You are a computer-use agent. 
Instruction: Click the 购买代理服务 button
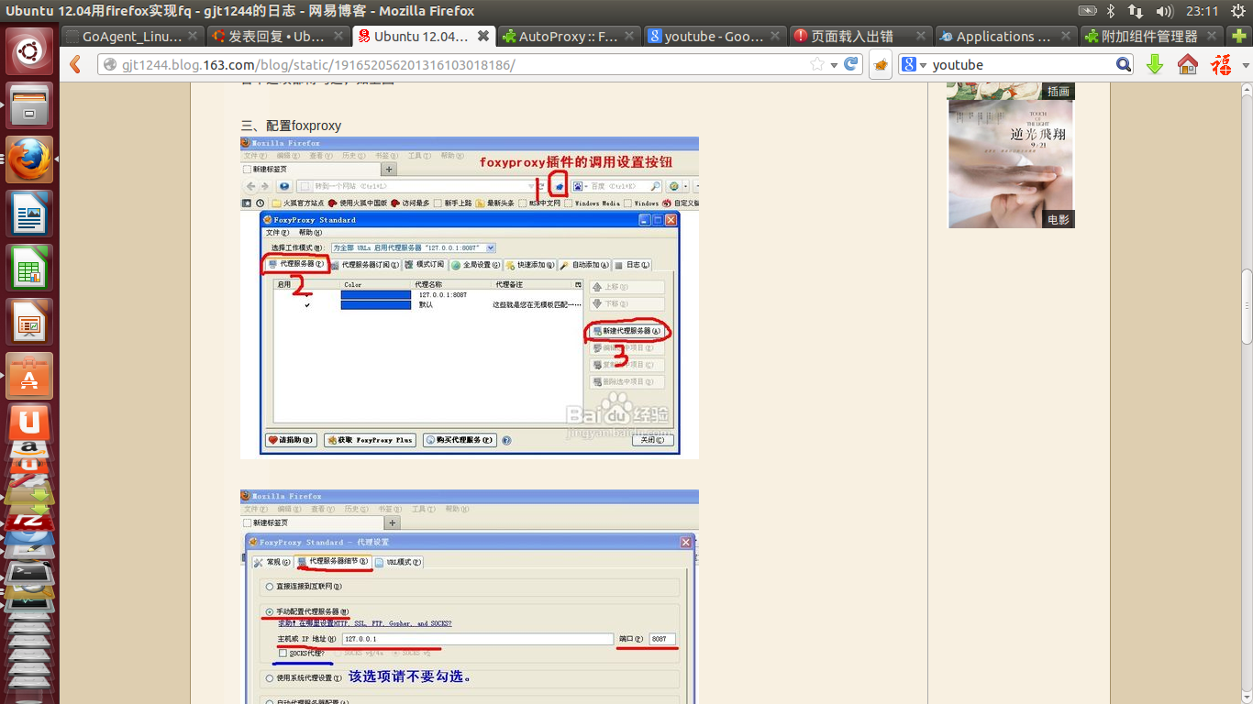(460, 440)
